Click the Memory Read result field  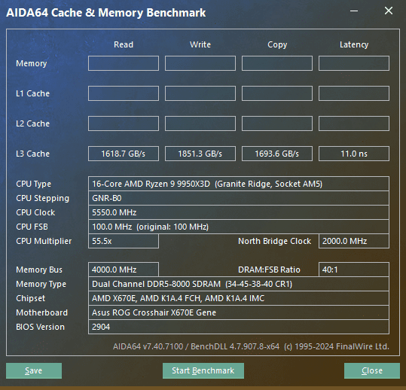124,63
